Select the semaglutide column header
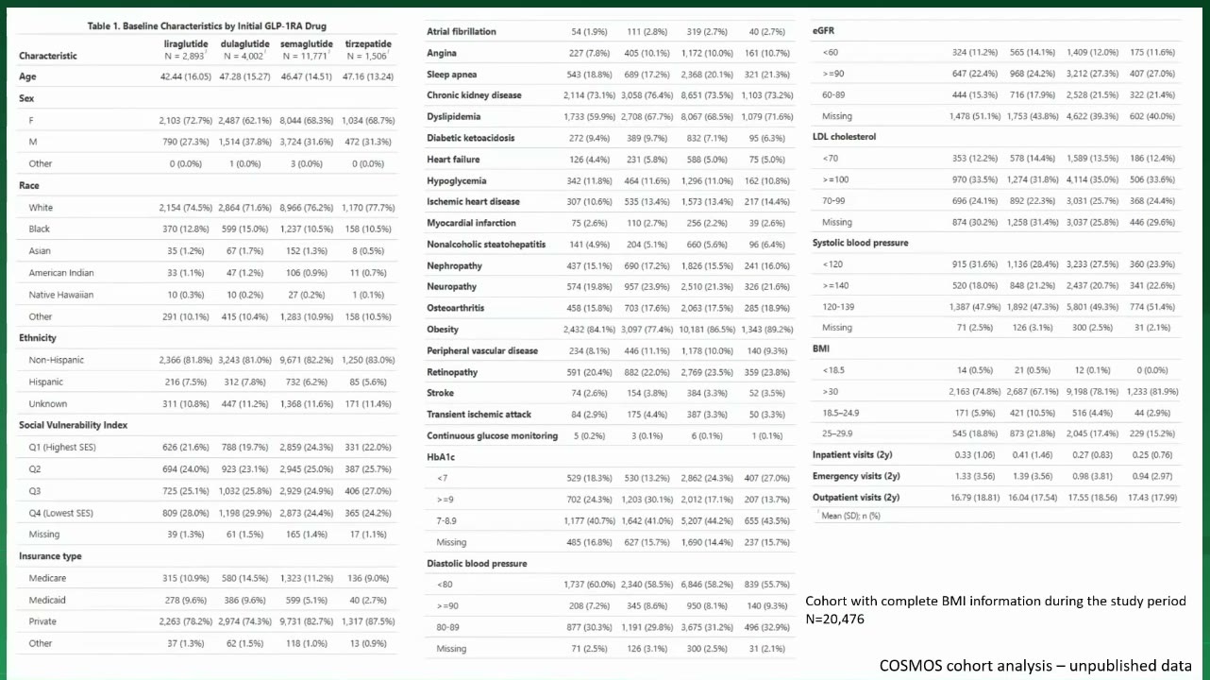Image resolution: width=1210 pixels, height=680 pixels. 303,49
